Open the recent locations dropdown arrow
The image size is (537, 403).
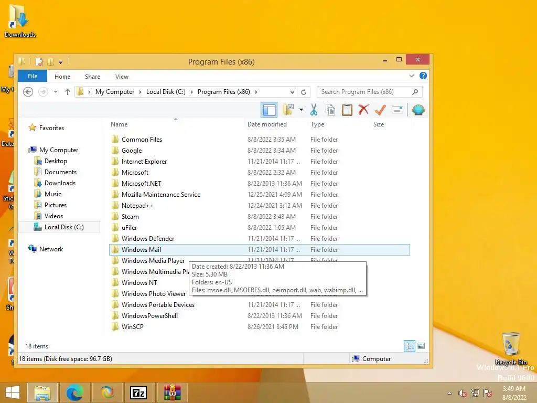tap(56, 92)
